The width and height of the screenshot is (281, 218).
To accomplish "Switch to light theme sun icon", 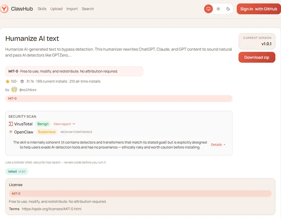I will [218, 9].
